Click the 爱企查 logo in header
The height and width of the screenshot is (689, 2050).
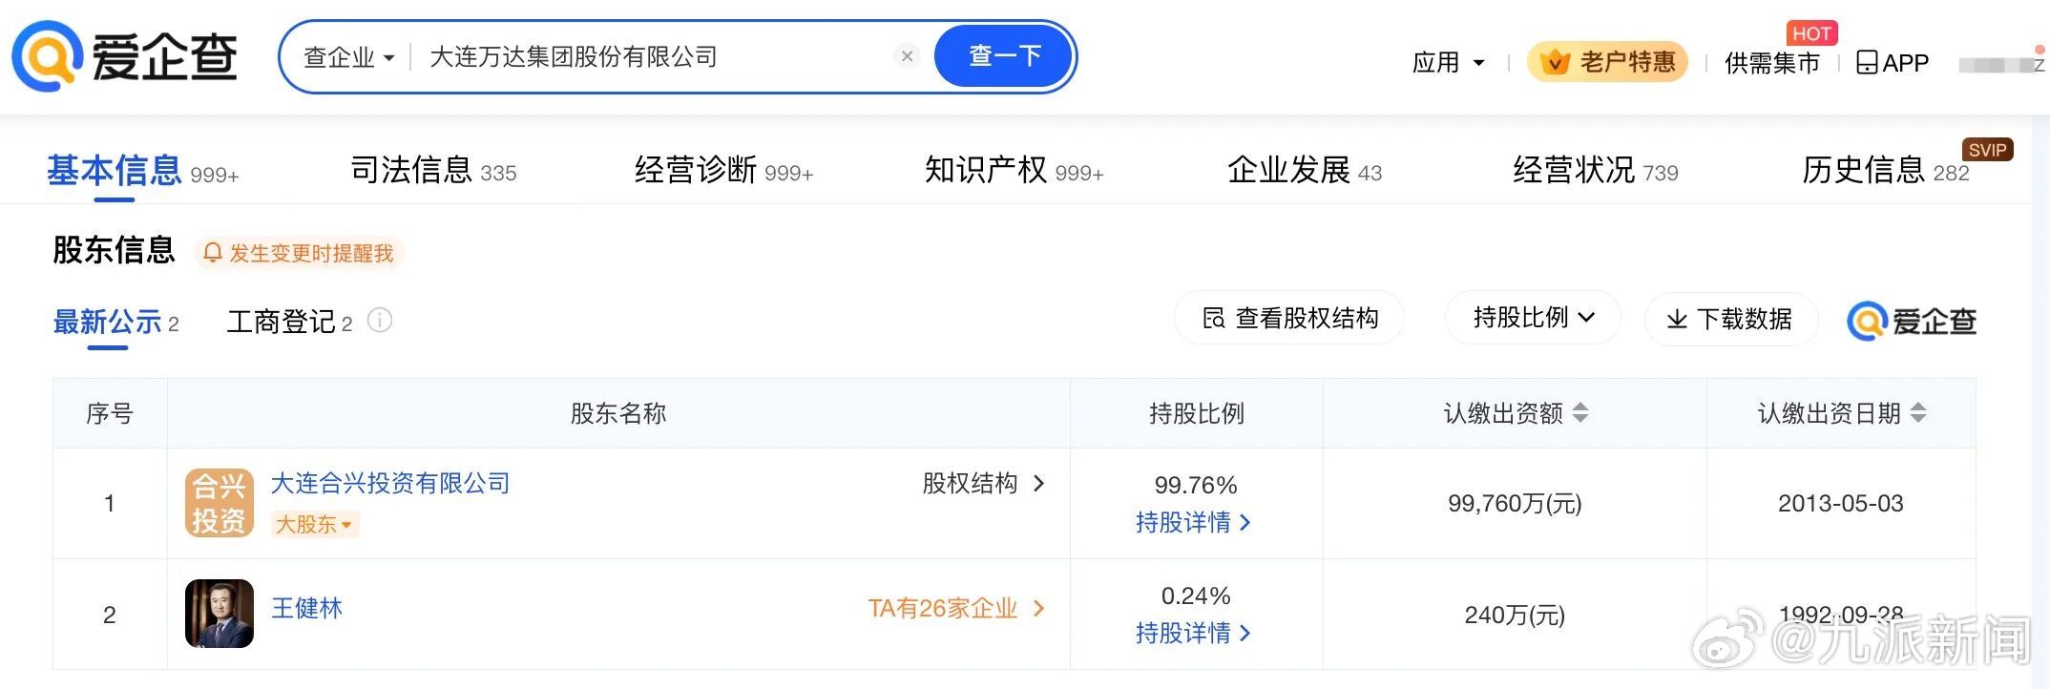point(124,56)
